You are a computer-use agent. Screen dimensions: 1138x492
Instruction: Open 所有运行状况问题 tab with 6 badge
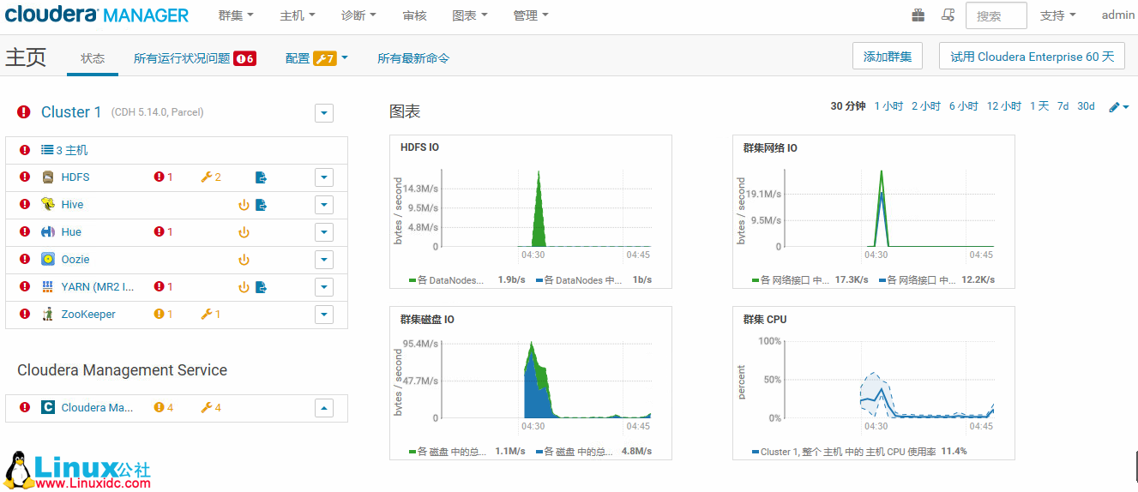[x=195, y=58]
